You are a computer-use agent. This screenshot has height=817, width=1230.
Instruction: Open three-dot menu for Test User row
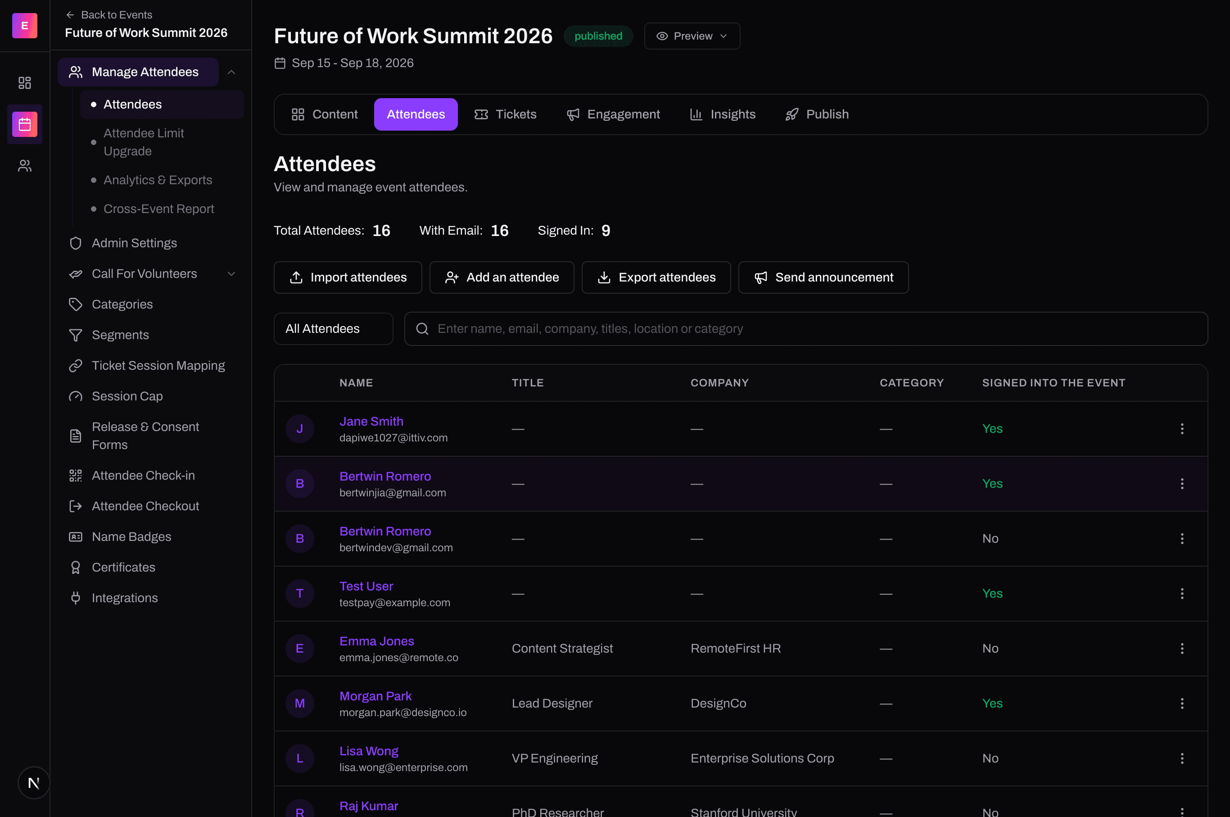tap(1181, 594)
